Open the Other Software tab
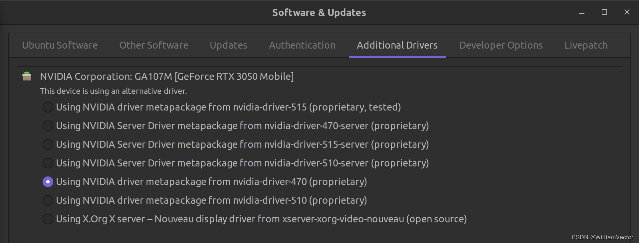The width and height of the screenshot is (639, 243). tap(154, 45)
